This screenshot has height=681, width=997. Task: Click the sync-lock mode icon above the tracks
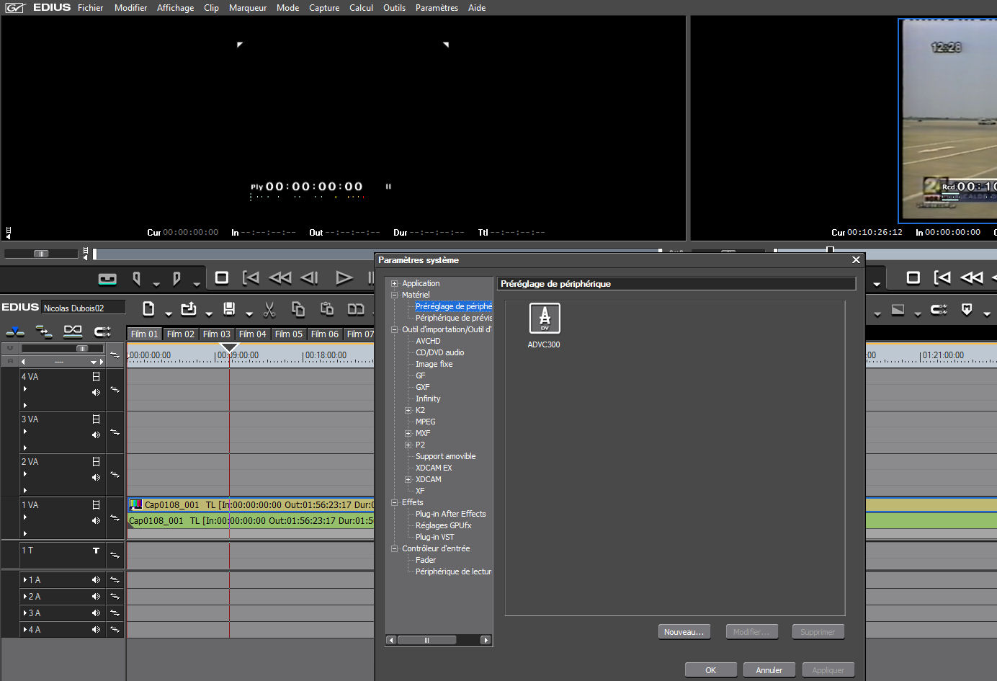click(73, 331)
